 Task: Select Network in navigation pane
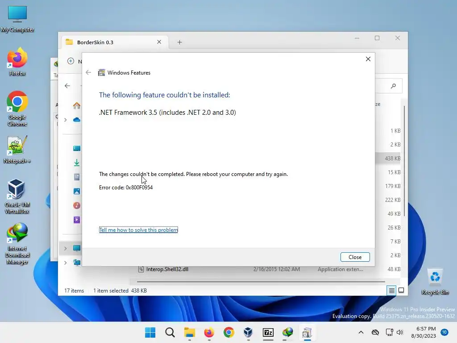point(77,263)
